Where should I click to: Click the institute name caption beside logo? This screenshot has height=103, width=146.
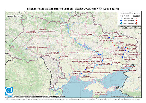(39, 97)
